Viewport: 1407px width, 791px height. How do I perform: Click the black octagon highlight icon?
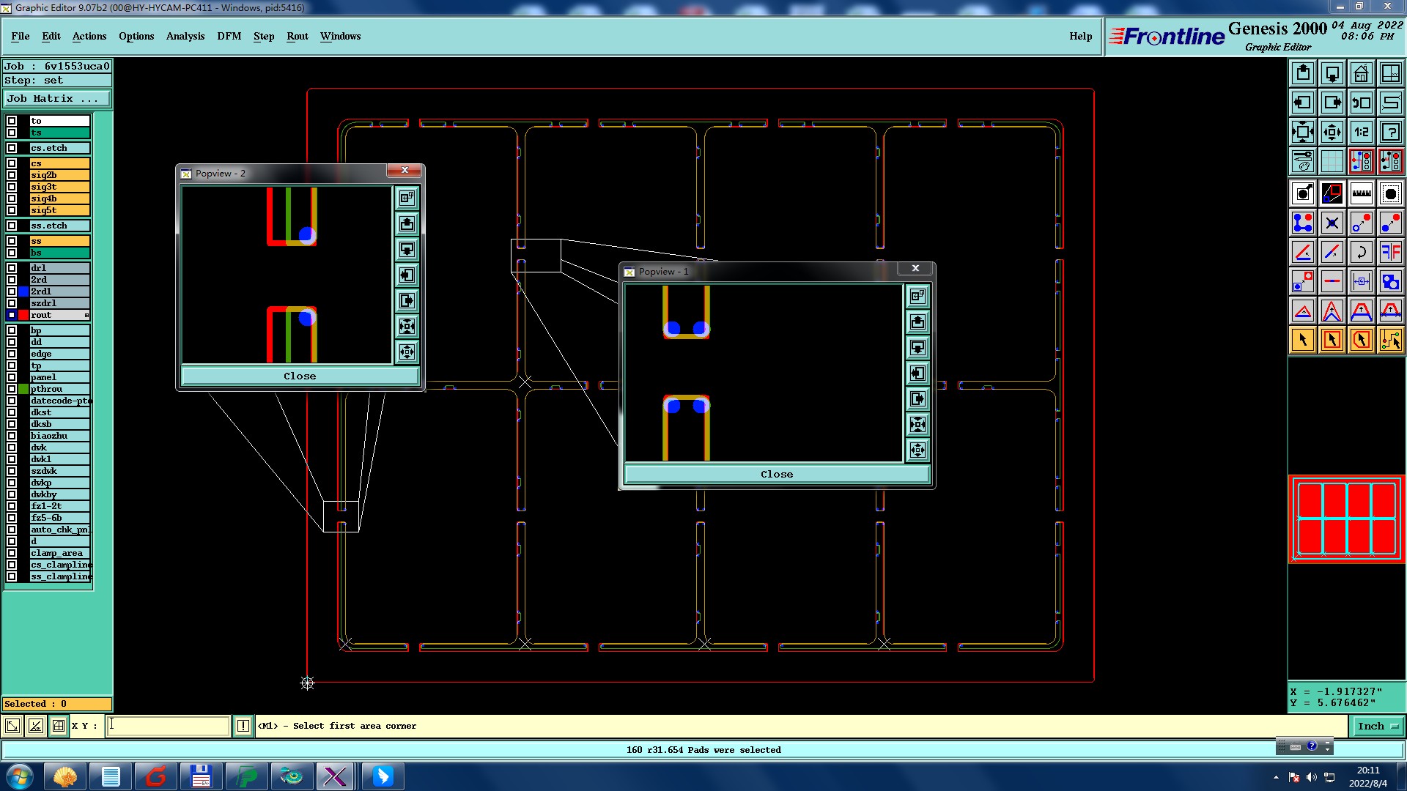(x=1390, y=193)
